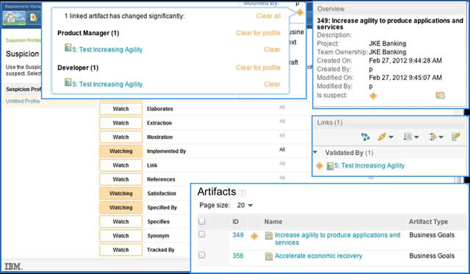The height and width of the screenshot is (274, 470).
Task: Collapse the Validated By section
Action: pyautogui.click(x=315, y=152)
